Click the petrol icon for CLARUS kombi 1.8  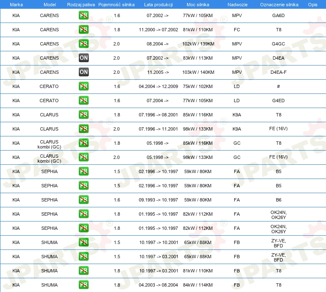[83, 143]
